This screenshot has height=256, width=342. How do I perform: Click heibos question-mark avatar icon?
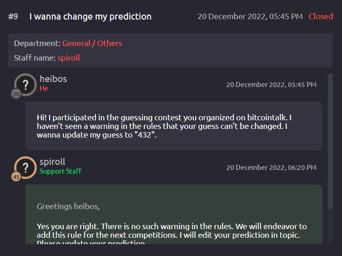tap(25, 85)
